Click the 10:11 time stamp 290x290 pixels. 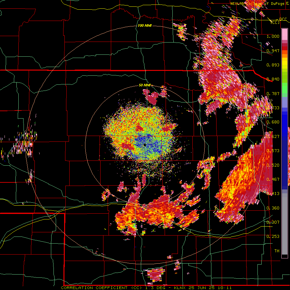coord(225,288)
